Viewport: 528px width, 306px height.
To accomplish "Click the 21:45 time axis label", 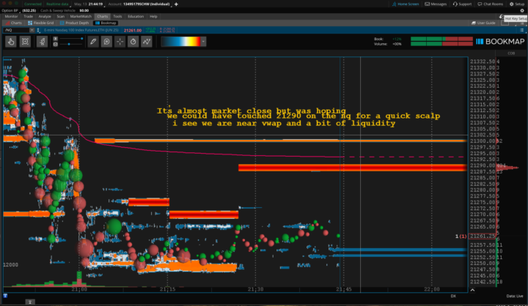I will click(x=343, y=289).
